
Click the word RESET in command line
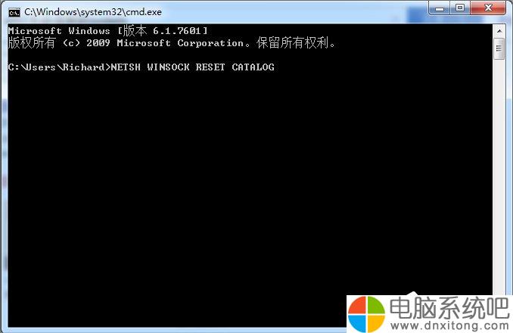click(x=210, y=67)
